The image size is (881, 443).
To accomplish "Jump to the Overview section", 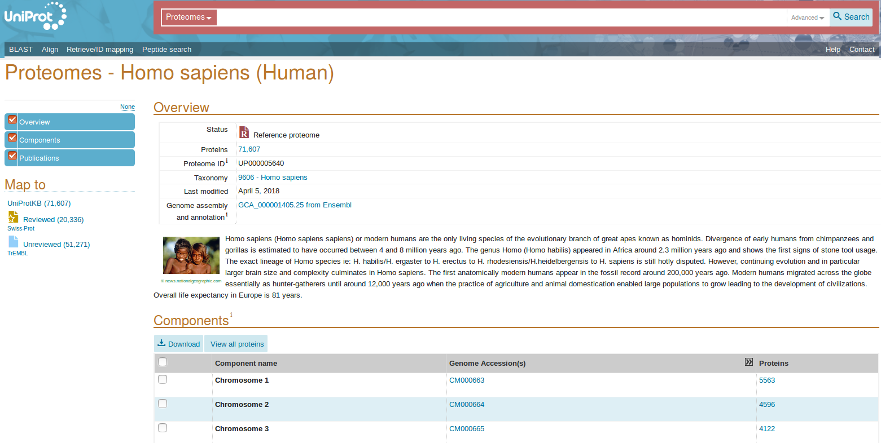I will (34, 122).
